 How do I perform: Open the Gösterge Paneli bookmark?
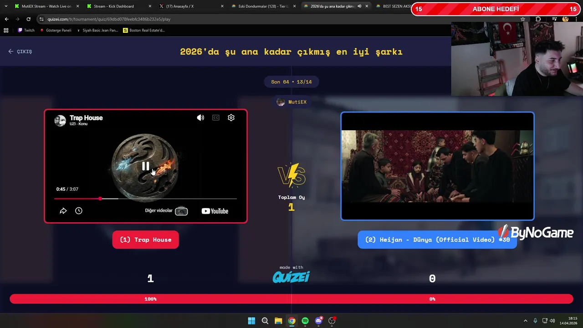click(56, 31)
